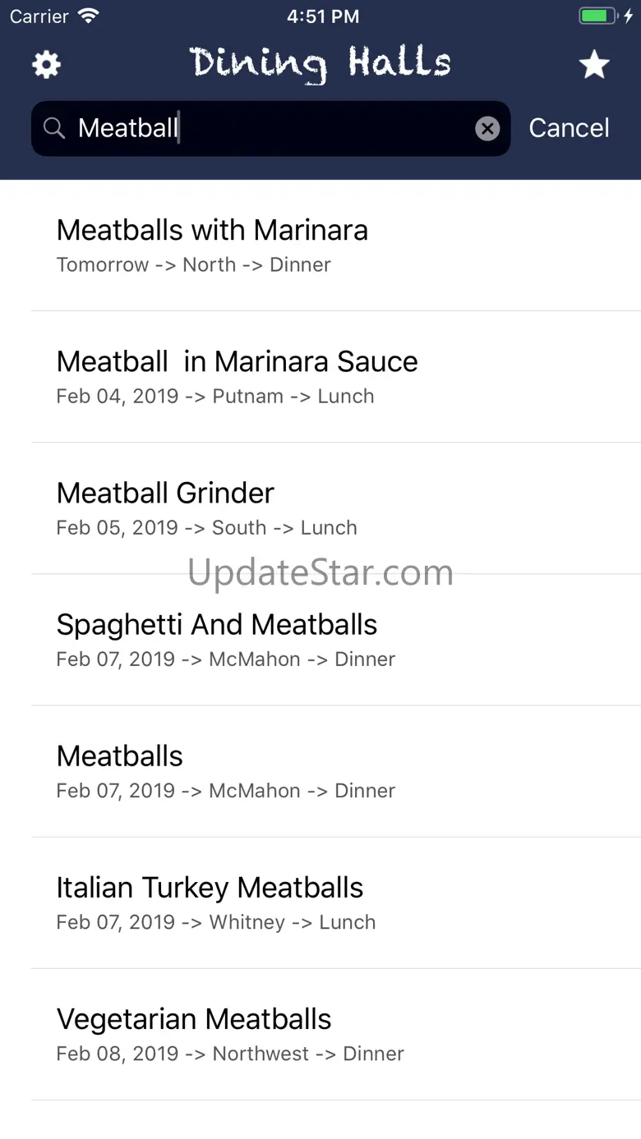Cancel the current search
The width and height of the screenshot is (641, 1139).
coord(569,128)
